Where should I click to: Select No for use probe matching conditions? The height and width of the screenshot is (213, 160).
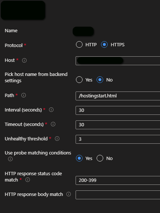(x=100, y=158)
